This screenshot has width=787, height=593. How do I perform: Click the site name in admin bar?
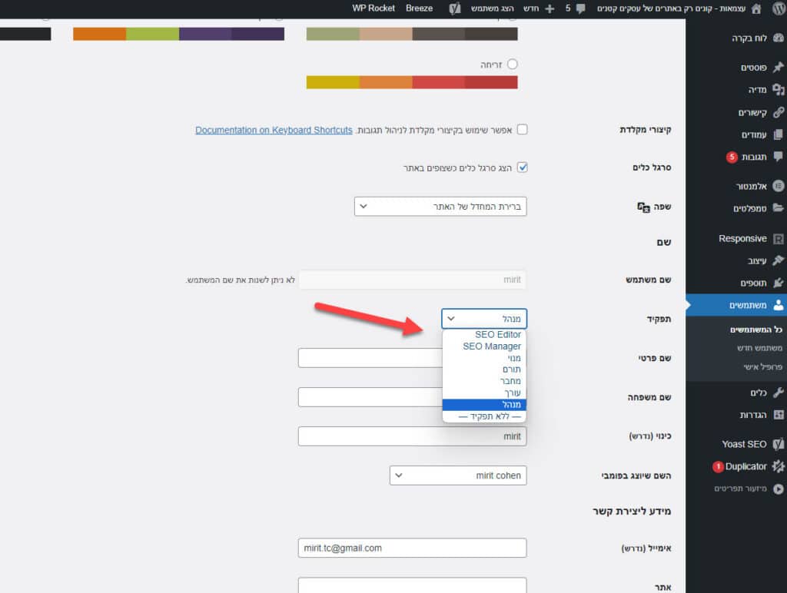(672, 8)
